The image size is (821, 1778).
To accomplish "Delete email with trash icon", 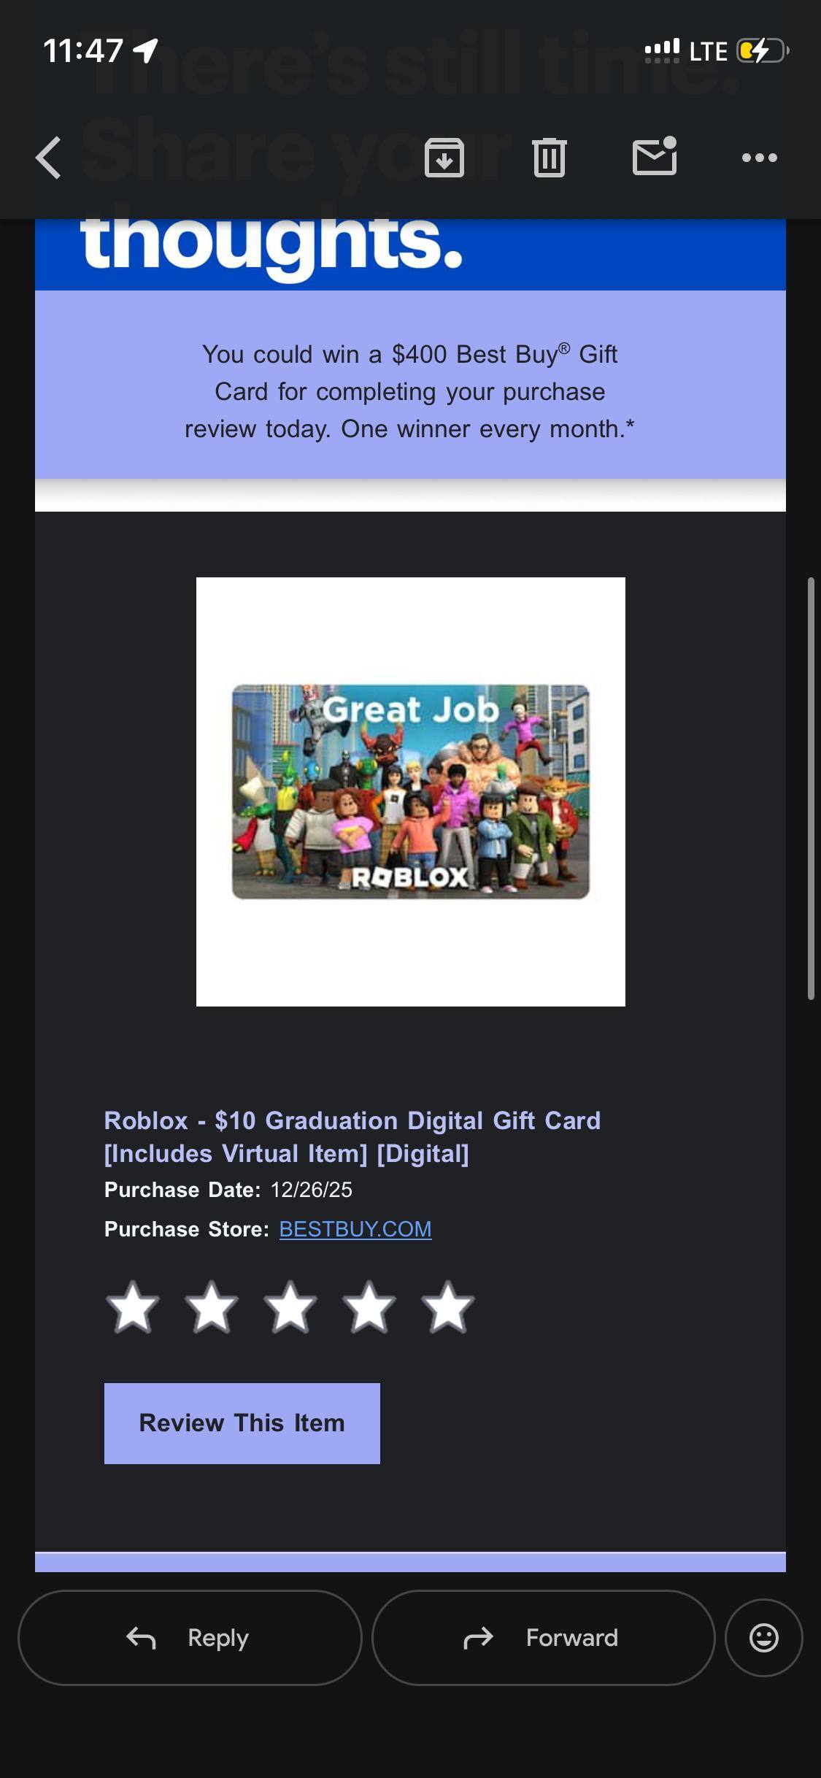I will pyautogui.click(x=550, y=158).
